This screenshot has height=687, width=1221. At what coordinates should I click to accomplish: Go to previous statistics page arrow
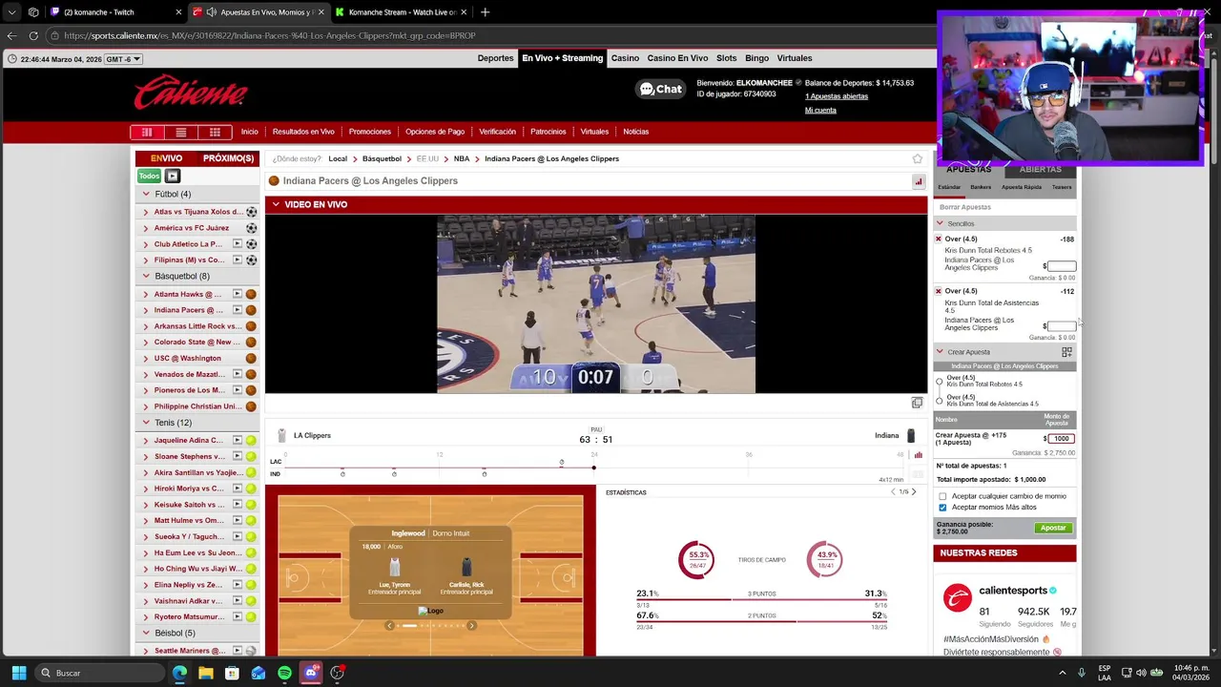[x=893, y=492]
